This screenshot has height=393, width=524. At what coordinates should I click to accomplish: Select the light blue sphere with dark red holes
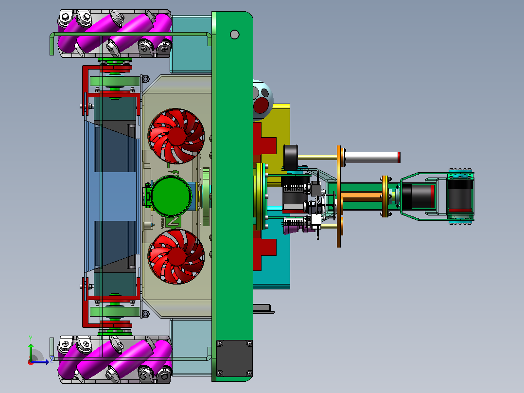coord(262,100)
